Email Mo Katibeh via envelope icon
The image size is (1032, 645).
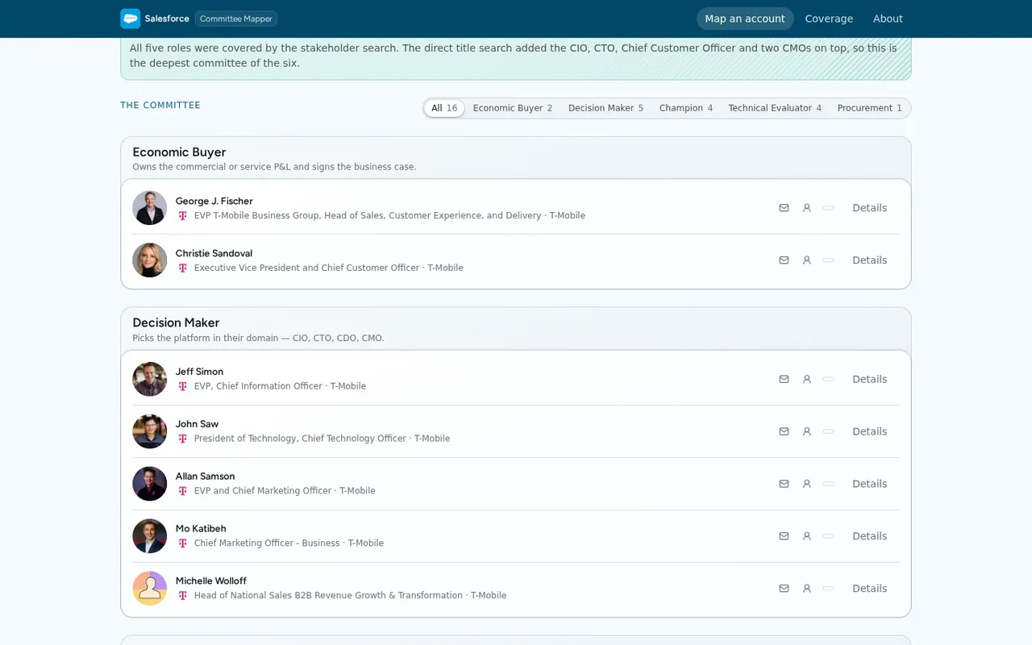point(784,536)
